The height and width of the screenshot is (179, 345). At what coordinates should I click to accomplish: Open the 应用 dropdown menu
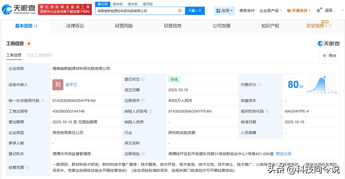[x=225, y=10]
